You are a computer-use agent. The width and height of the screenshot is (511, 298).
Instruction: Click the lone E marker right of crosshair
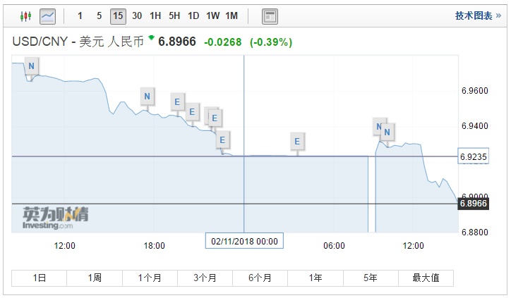(297, 142)
